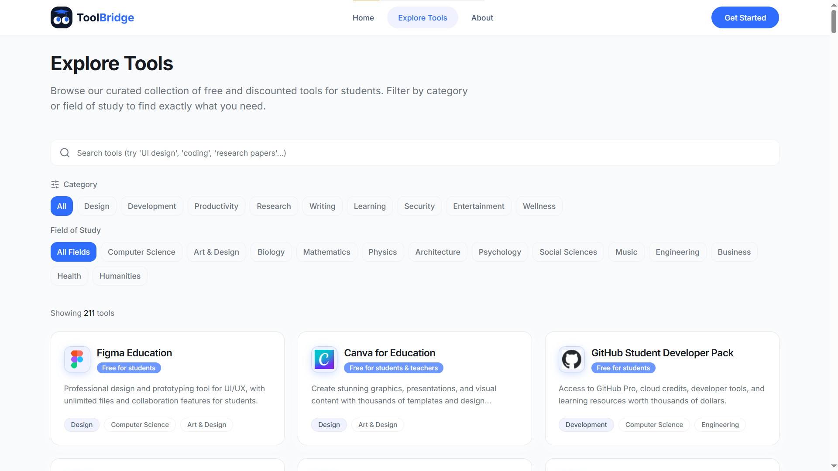Click the GitHub Octocat logo icon

(572, 359)
